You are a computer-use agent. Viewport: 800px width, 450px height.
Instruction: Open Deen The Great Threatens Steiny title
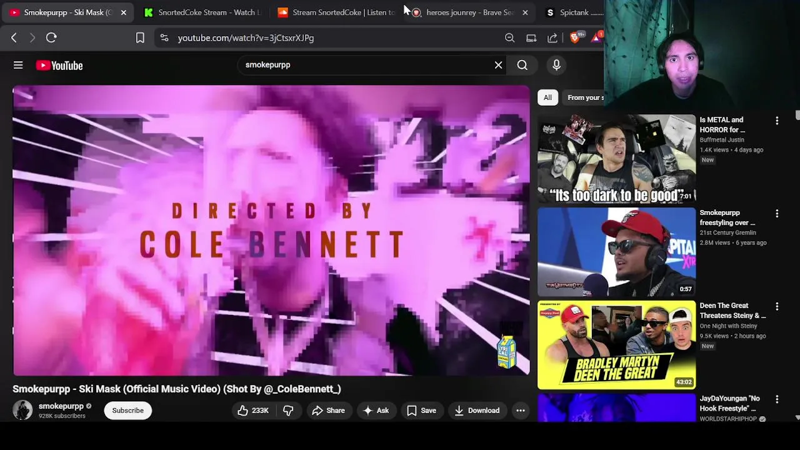pos(732,311)
